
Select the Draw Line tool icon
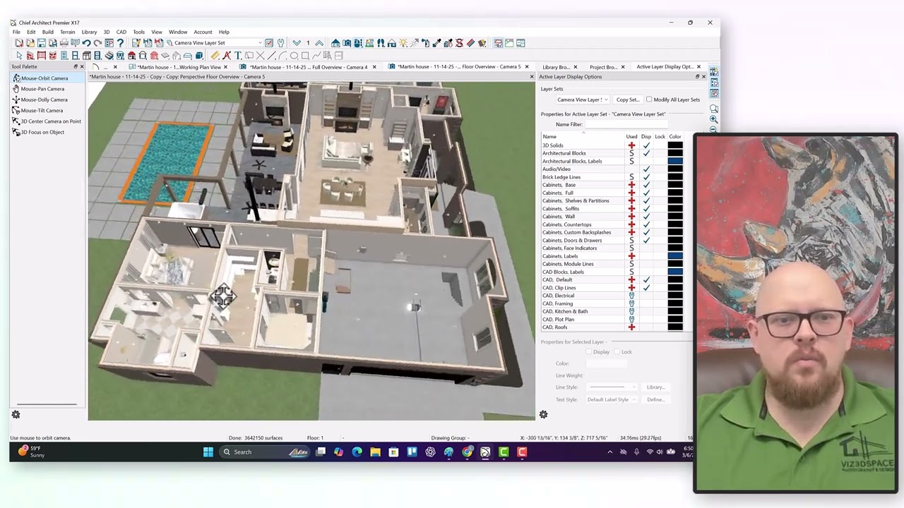[x=272, y=55]
